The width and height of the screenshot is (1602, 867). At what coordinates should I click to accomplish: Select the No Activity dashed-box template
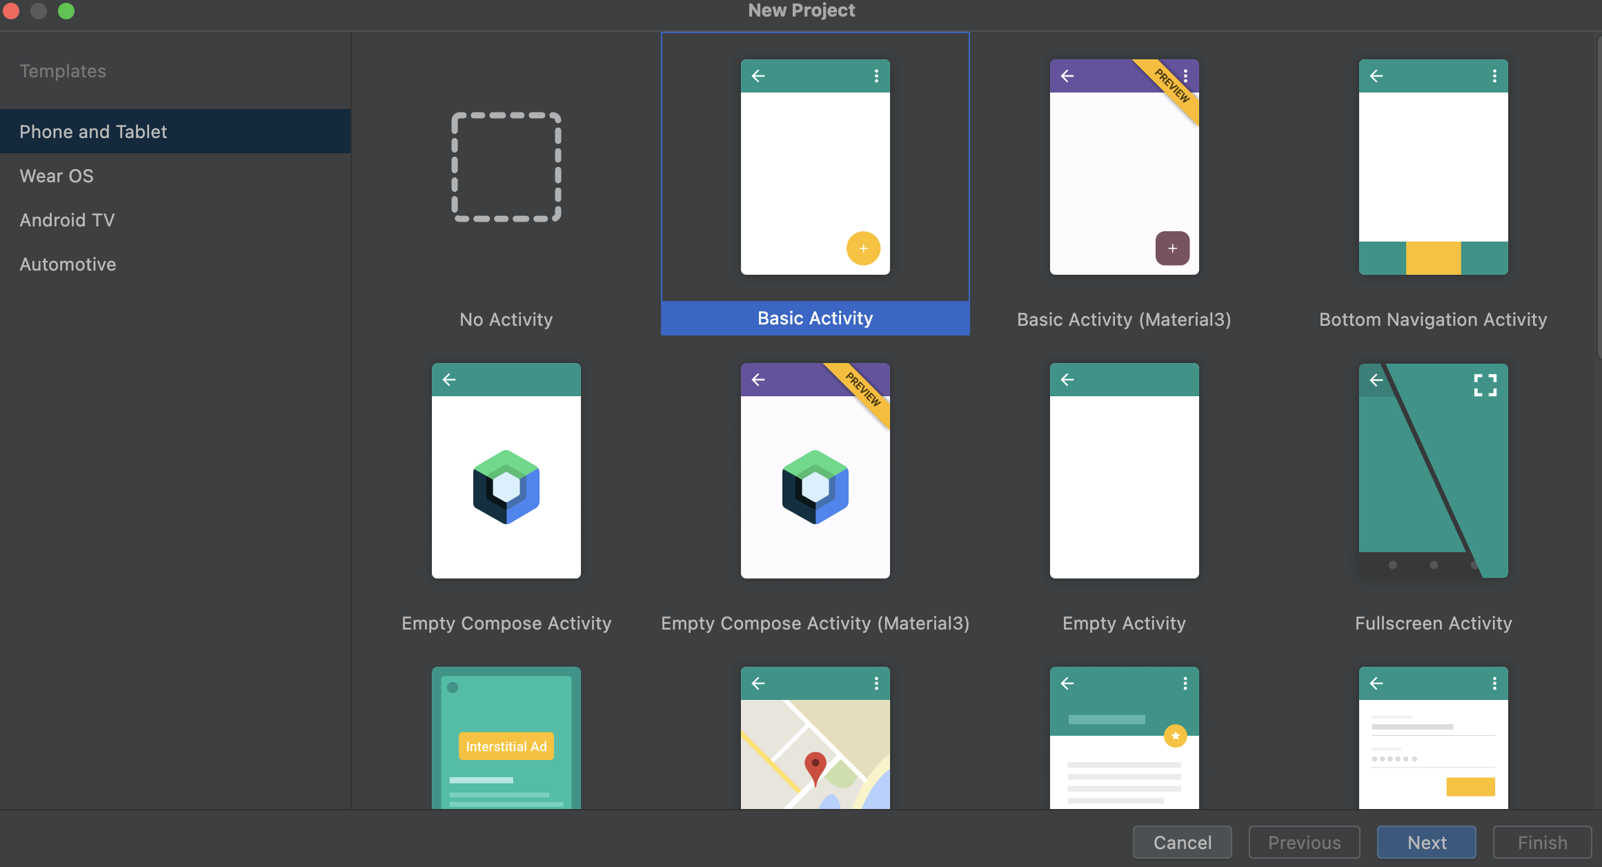tap(506, 167)
